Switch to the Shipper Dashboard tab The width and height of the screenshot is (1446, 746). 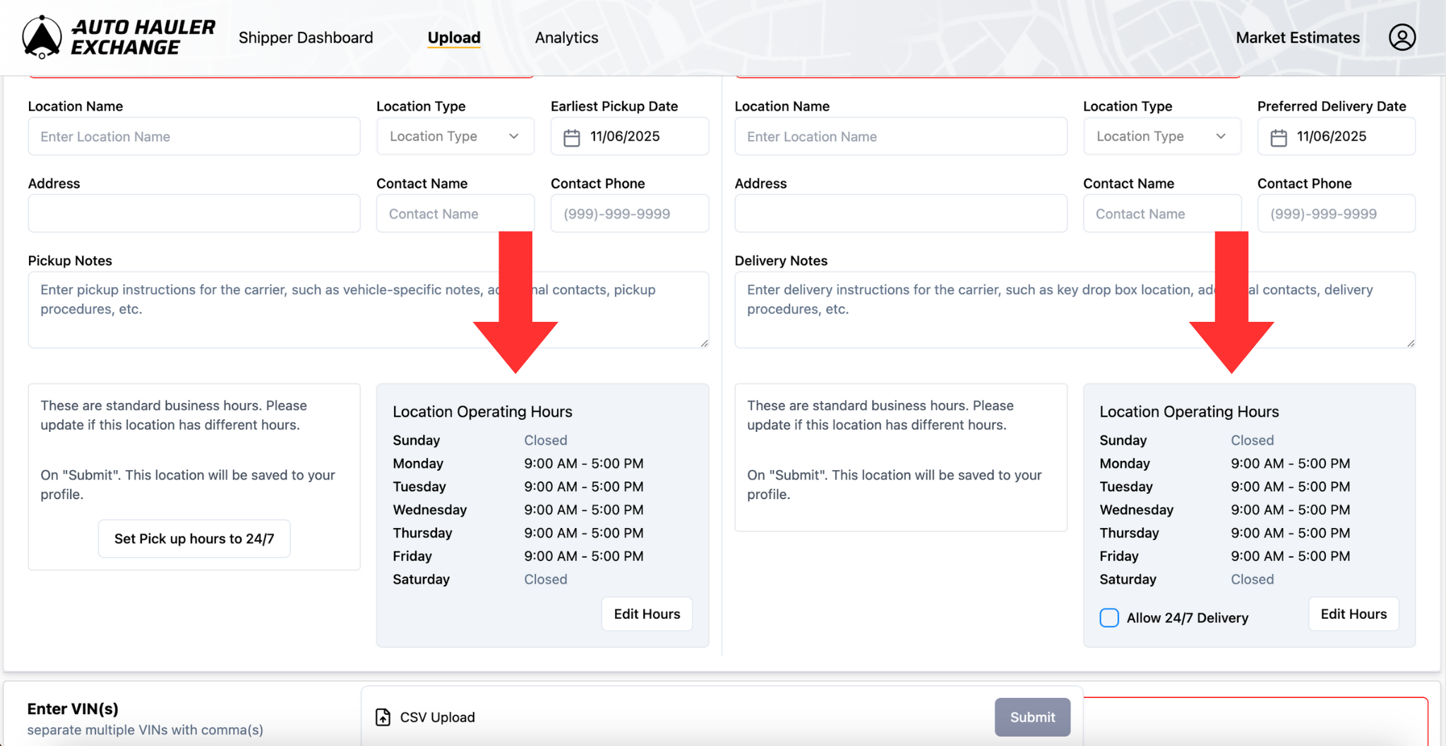306,37
